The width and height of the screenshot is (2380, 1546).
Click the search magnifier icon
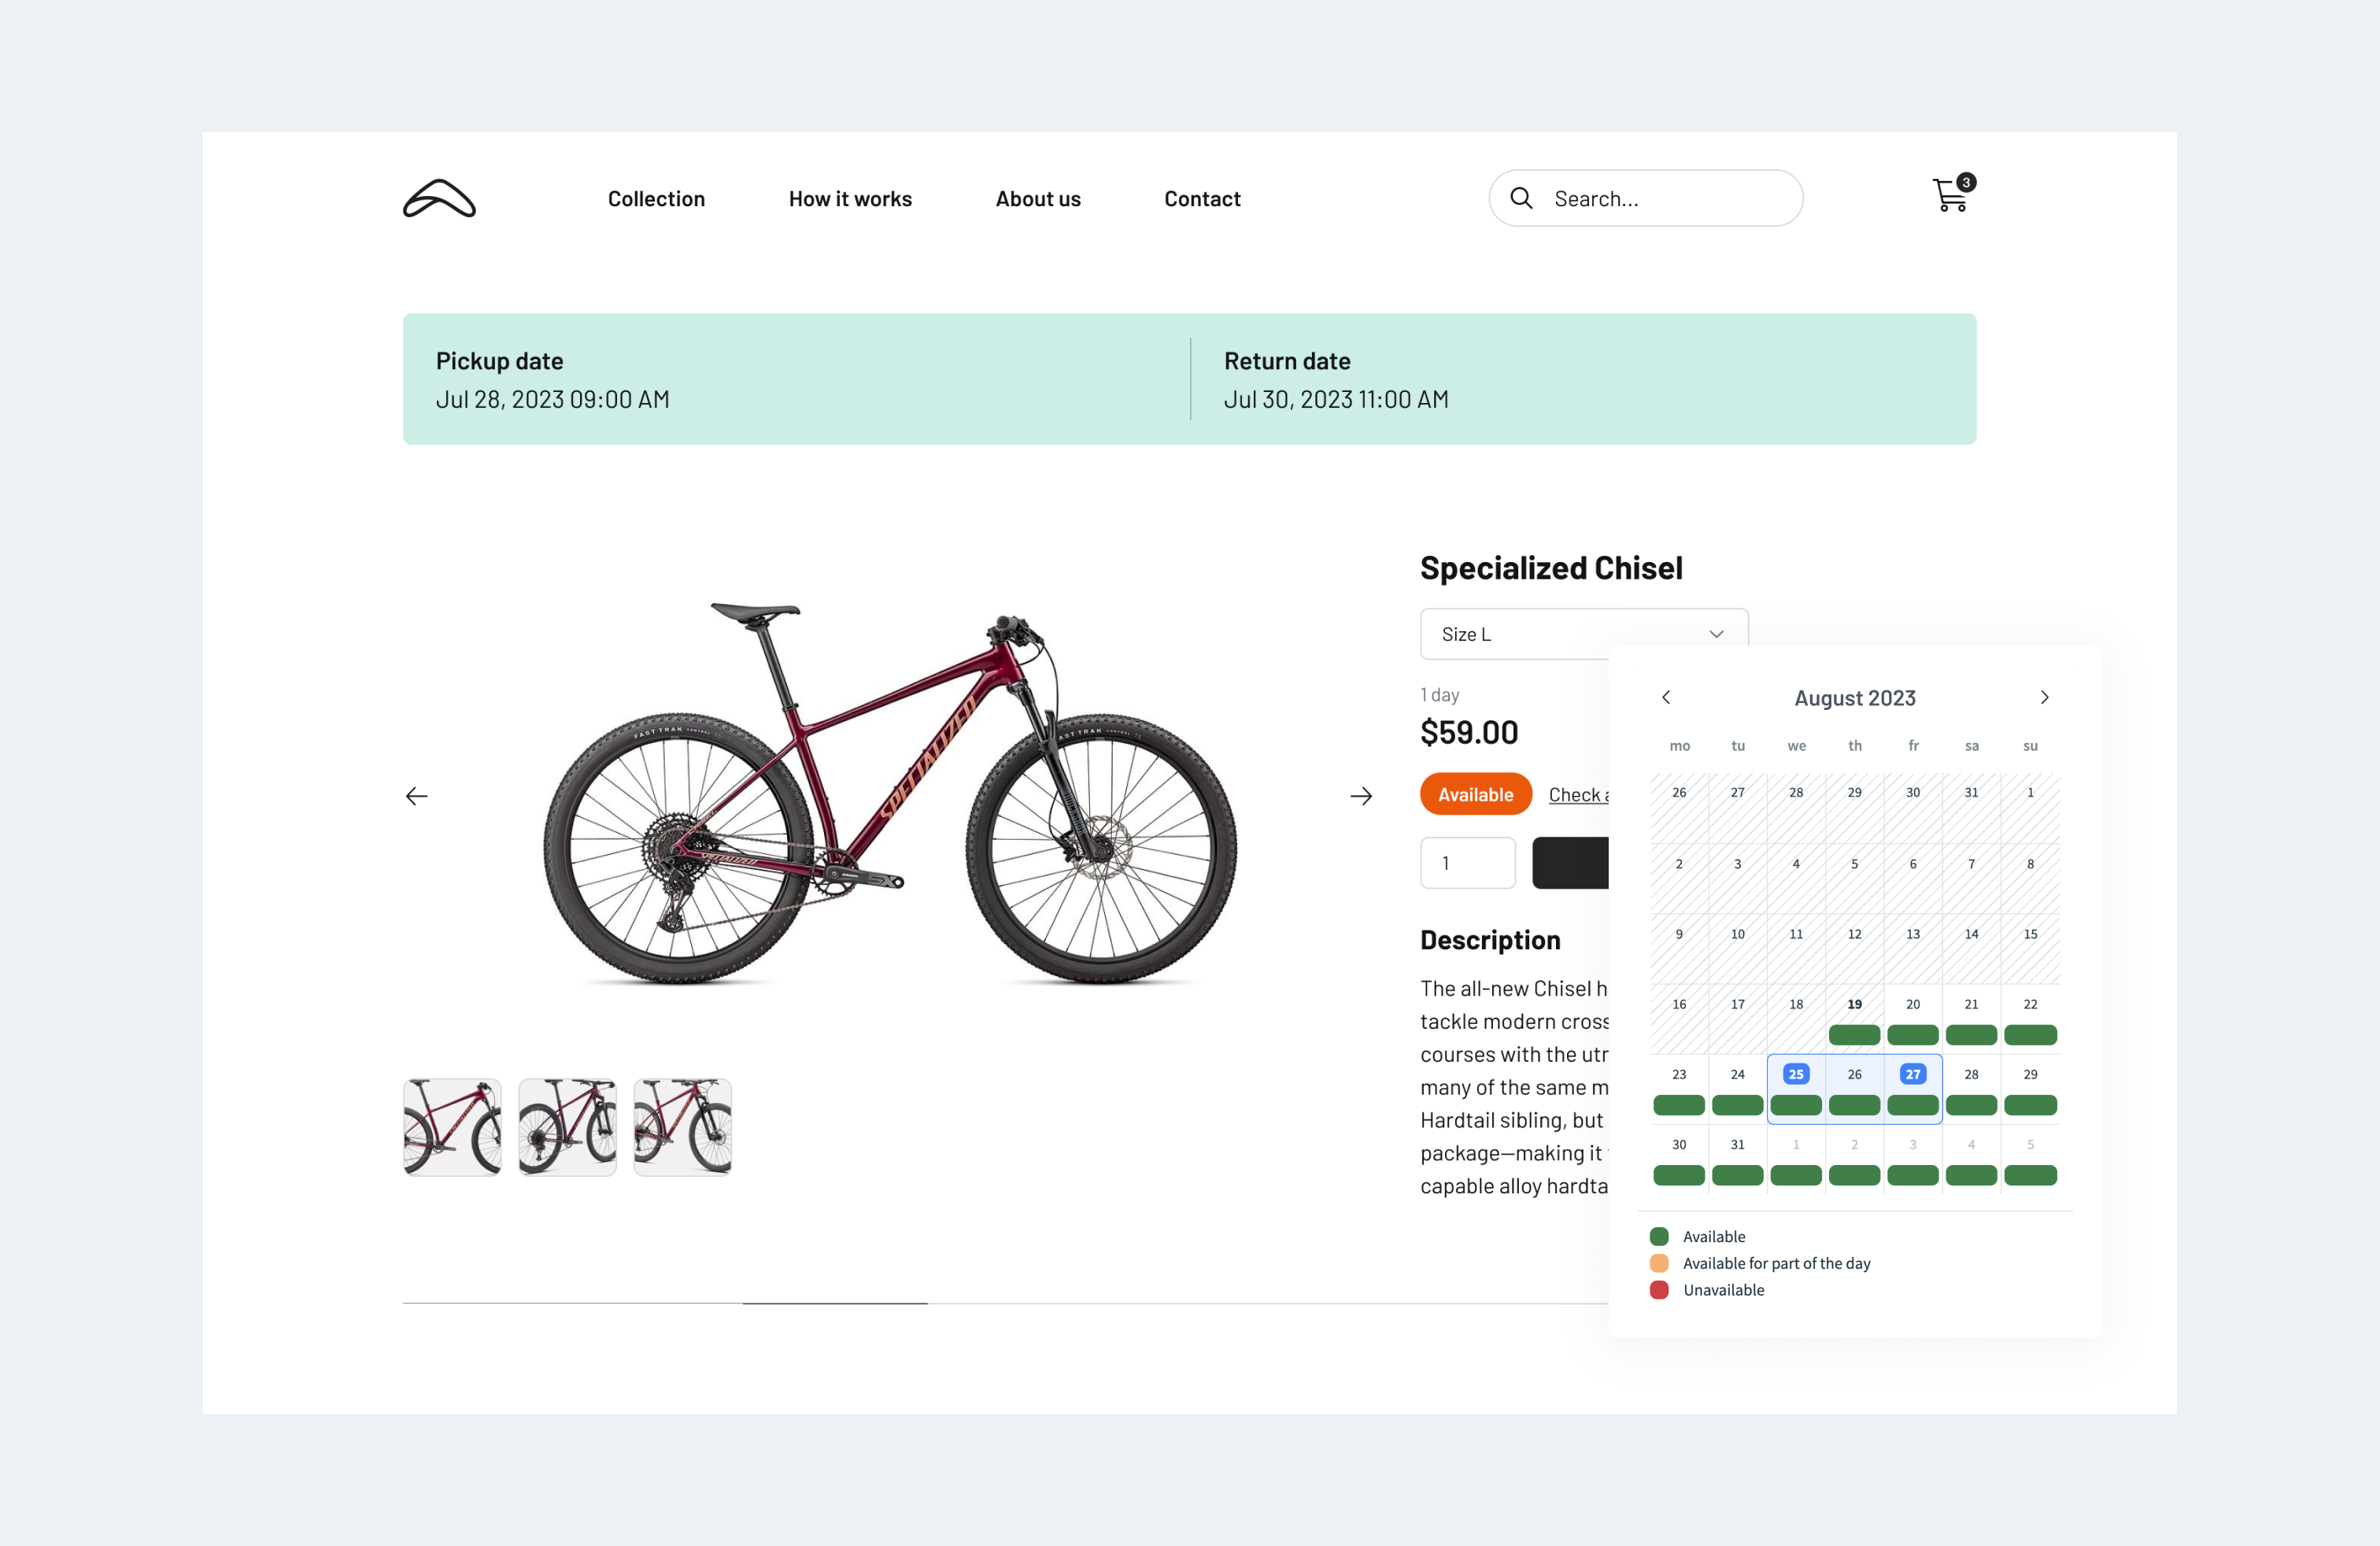(1521, 198)
